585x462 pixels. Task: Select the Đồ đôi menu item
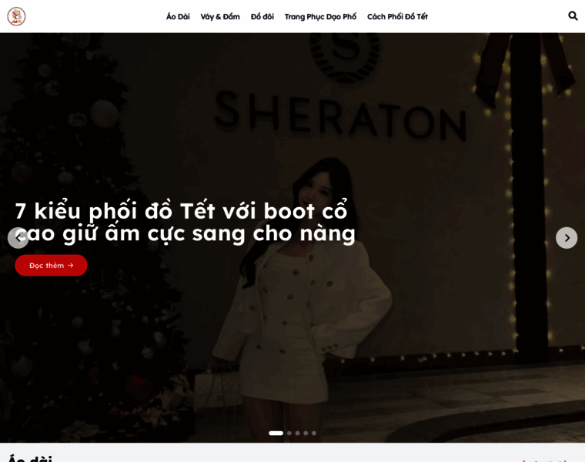[262, 17]
